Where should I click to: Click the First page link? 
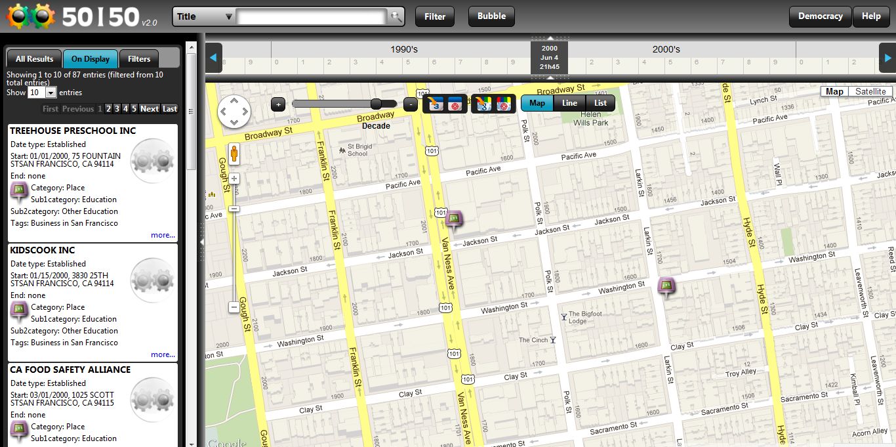(x=51, y=109)
